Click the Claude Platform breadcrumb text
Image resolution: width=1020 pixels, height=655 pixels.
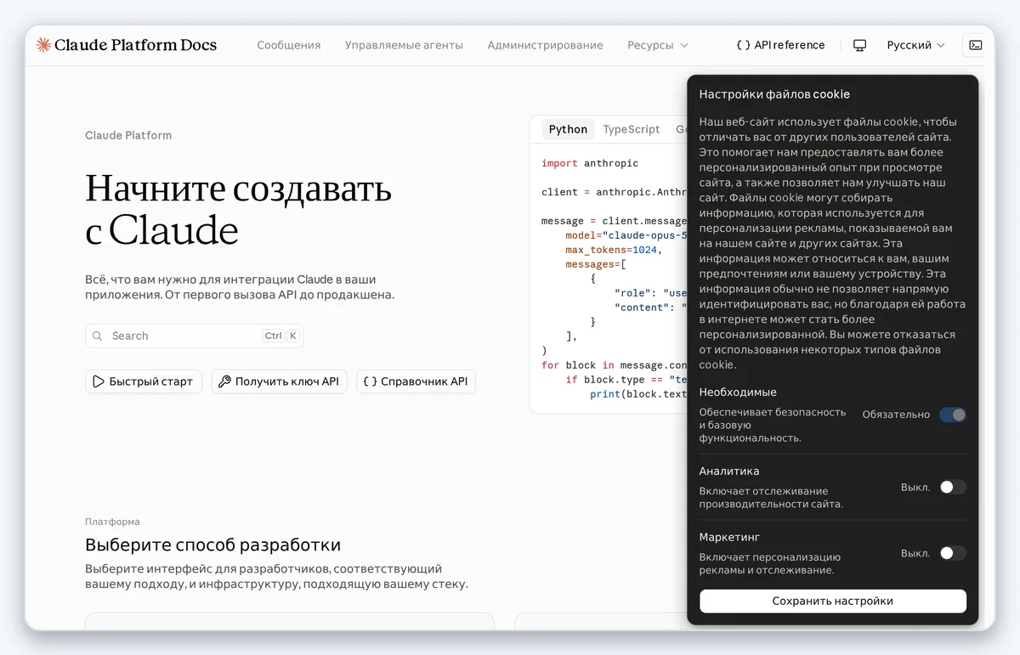point(128,135)
